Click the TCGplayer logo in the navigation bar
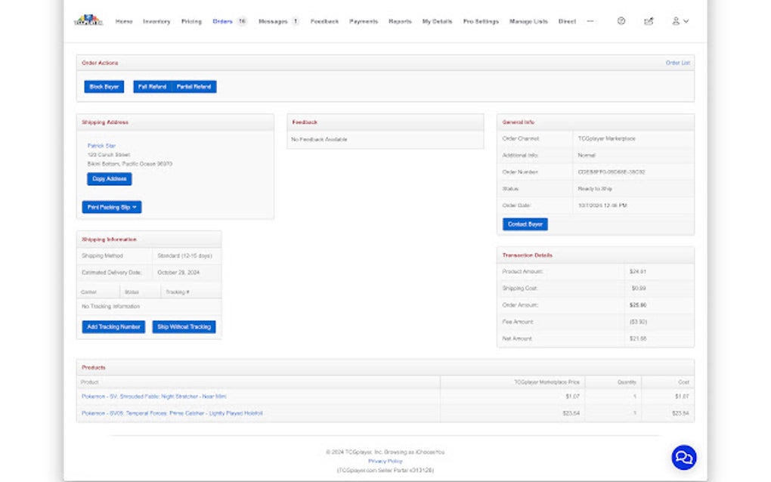Viewport: 771px width, 482px height. [x=88, y=20]
